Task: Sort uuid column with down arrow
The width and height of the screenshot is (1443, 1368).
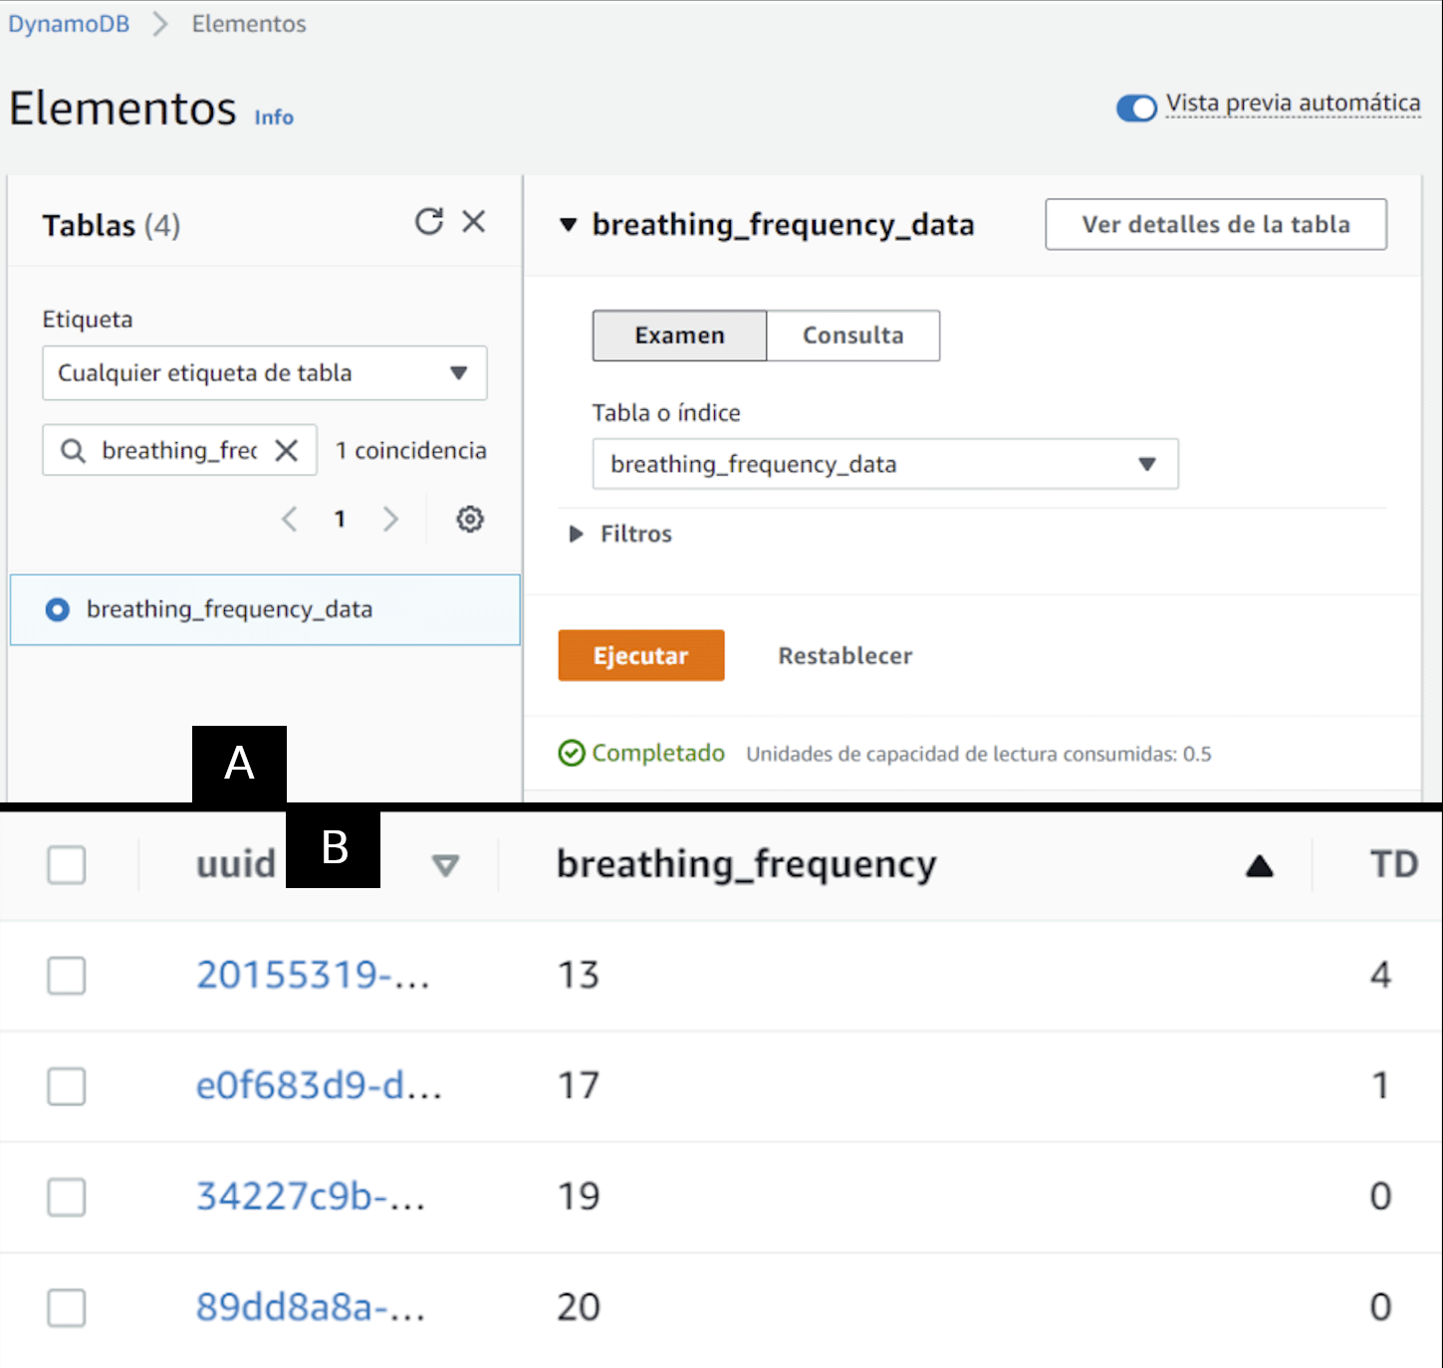Action: pos(445,866)
